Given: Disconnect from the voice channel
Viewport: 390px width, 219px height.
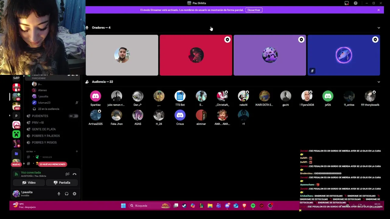Looking at the screenshot, I should [x=74, y=174].
